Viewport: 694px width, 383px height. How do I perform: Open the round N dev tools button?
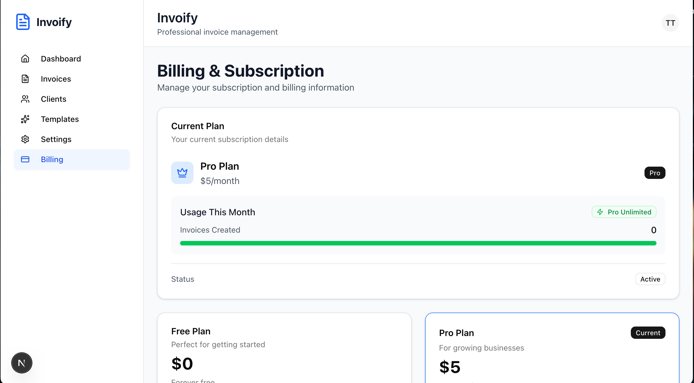pos(22,363)
